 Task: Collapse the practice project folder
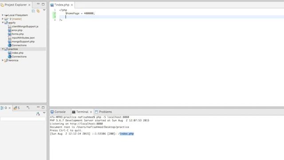click(3, 49)
